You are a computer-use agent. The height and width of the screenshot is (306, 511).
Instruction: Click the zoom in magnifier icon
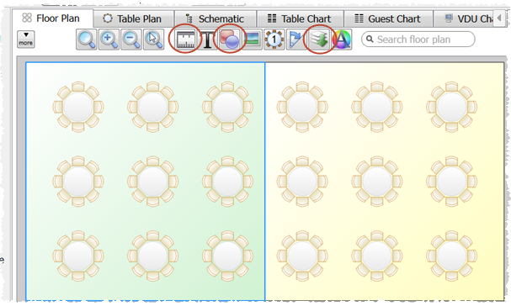coord(109,40)
